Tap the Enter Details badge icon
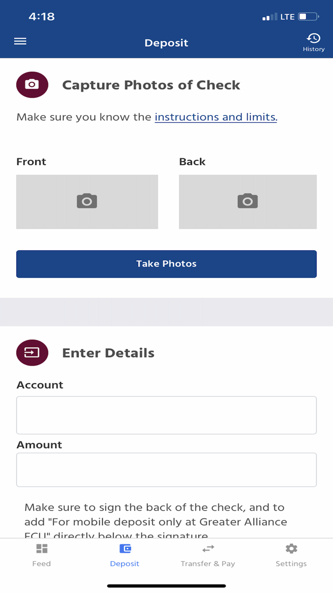Screen dimensions: 333x593 [x=32, y=353]
